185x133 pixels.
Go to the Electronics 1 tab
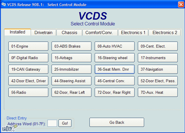(x=133, y=32)
